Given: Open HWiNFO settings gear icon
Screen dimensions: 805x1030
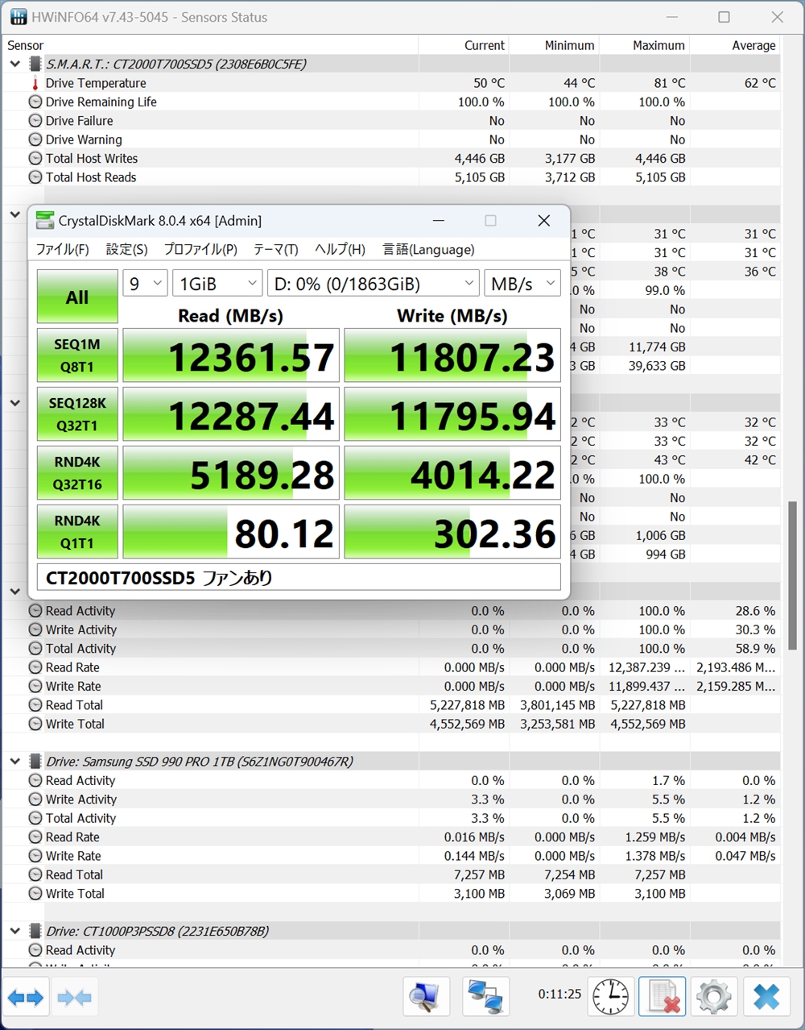Looking at the screenshot, I should point(714,998).
